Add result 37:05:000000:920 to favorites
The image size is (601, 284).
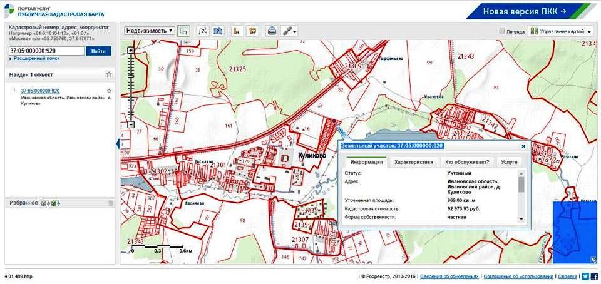[109, 91]
